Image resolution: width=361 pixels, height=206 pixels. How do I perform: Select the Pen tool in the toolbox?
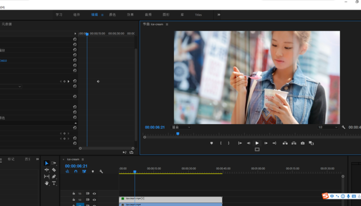pos(54,176)
